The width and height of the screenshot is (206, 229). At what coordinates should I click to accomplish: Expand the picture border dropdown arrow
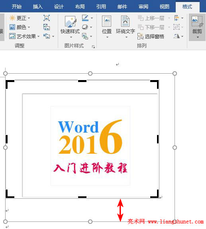pyautogui.click(x=92, y=18)
